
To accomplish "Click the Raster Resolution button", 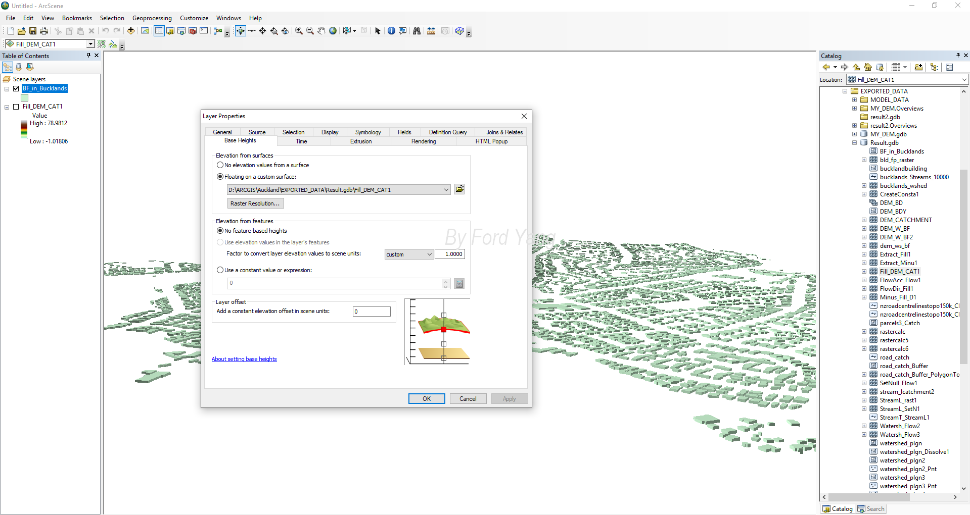I will pos(255,203).
